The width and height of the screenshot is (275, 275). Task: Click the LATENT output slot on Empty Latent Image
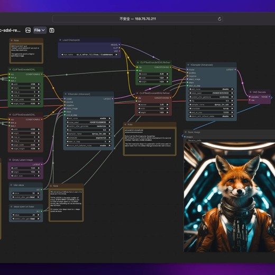pos(42,164)
